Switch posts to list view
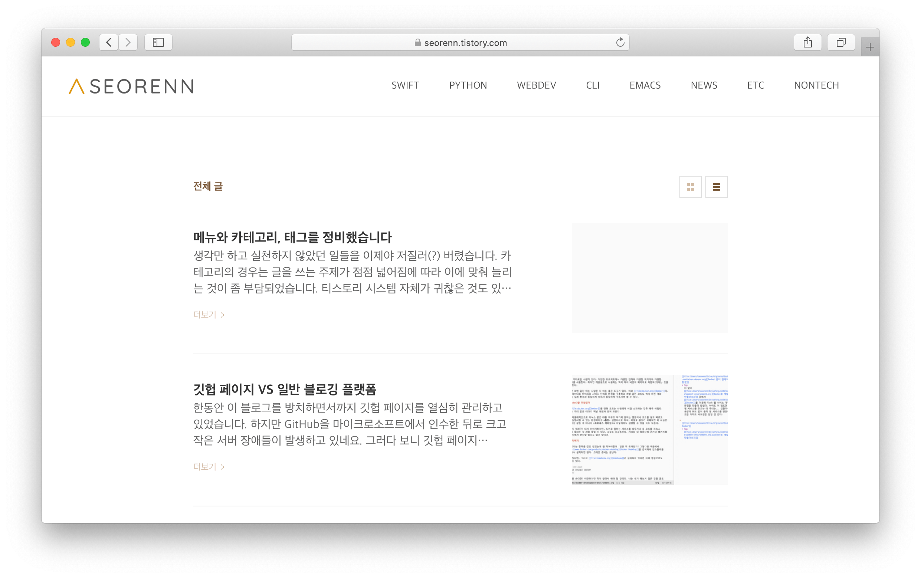The width and height of the screenshot is (921, 578). tap(716, 187)
